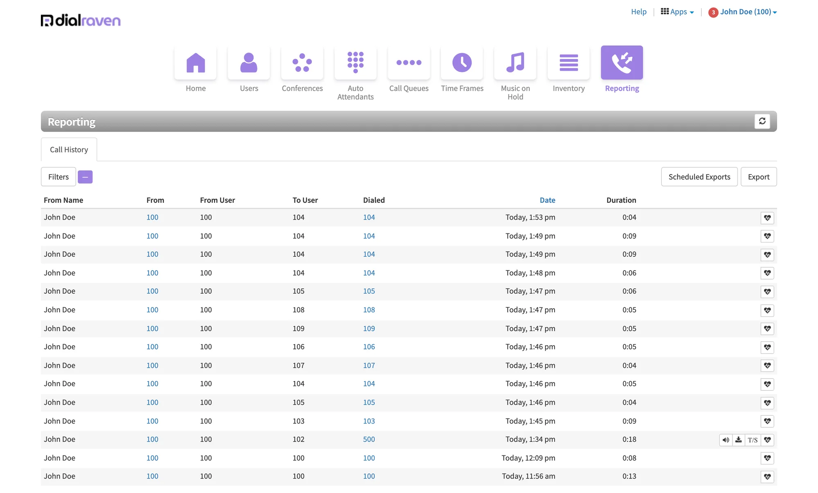Open Scheduled Exports
Viewport: 818px width, 493px height.
point(699,177)
